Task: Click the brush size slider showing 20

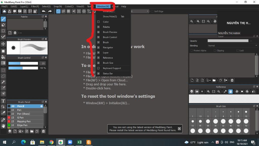Action: click(23, 63)
